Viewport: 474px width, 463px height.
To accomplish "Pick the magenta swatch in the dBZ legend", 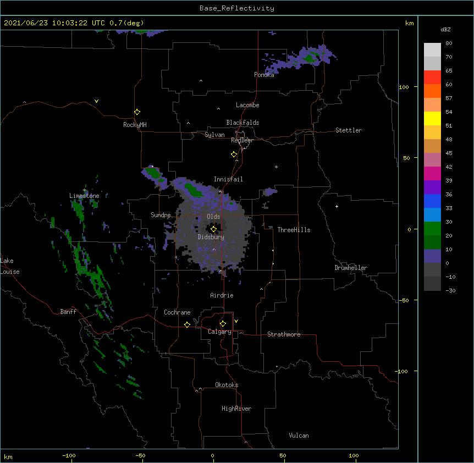I will coord(432,173).
